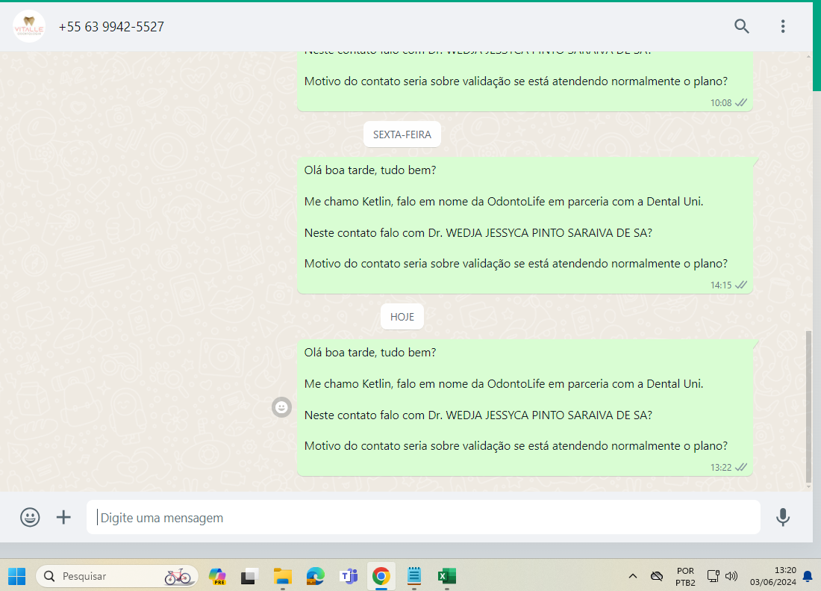Search within this WhatsApp conversation
This screenshot has height=591, width=821.
741,26
